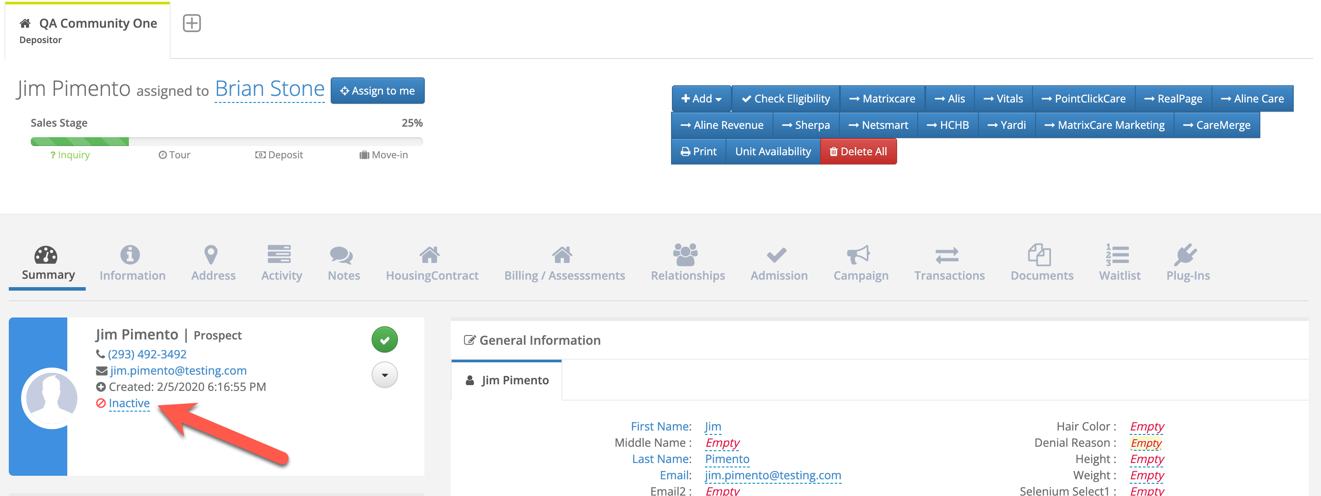1321x496 pixels.
Task: Toggle the Inactive status link
Action: tap(129, 403)
